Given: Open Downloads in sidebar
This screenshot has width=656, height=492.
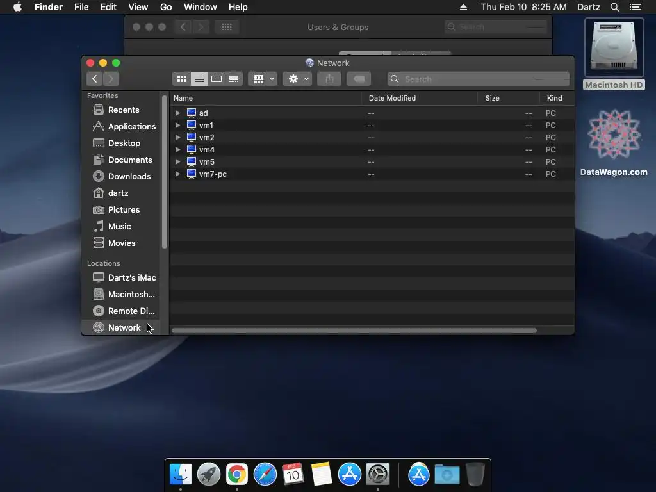Looking at the screenshot, I should tap(121, 177).
